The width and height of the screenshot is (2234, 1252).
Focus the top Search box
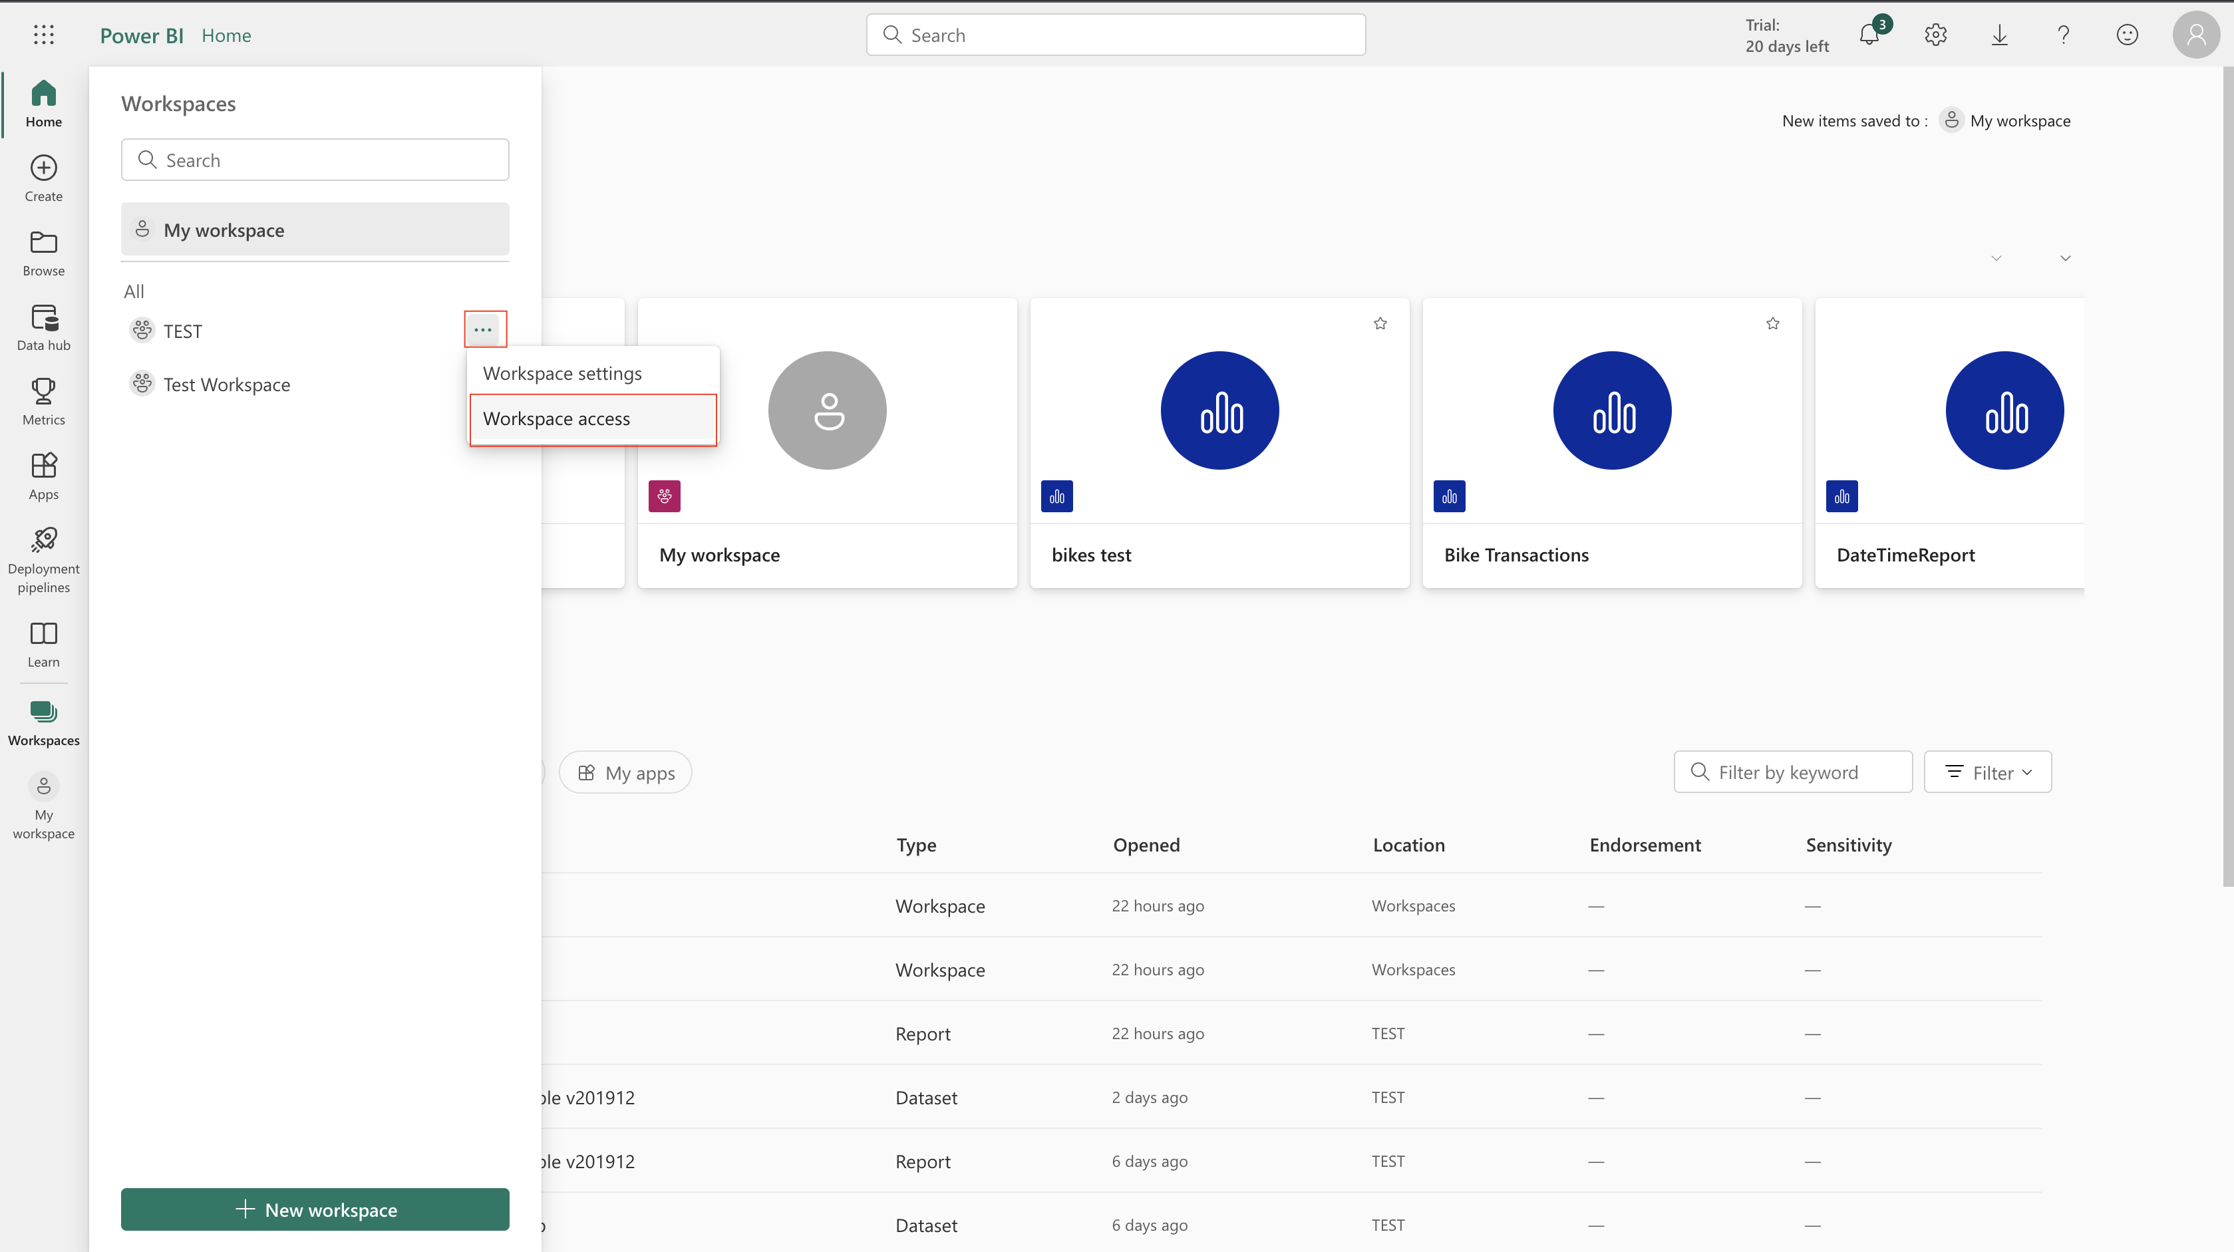(1116, 35)
